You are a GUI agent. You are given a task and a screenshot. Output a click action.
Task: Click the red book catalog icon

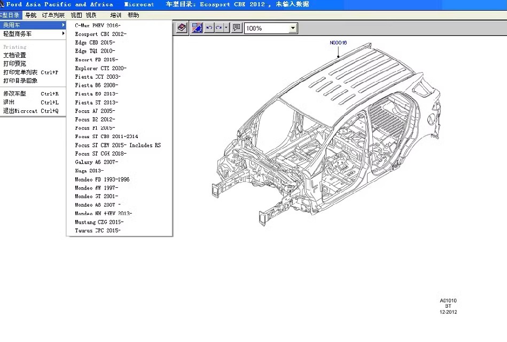tap(182, 28)
